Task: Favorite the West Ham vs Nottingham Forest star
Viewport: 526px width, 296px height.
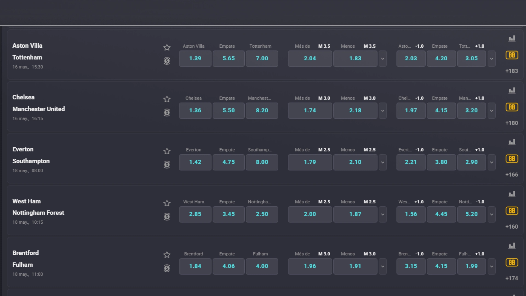Action: pyautogui.click(x=167, y=203)
